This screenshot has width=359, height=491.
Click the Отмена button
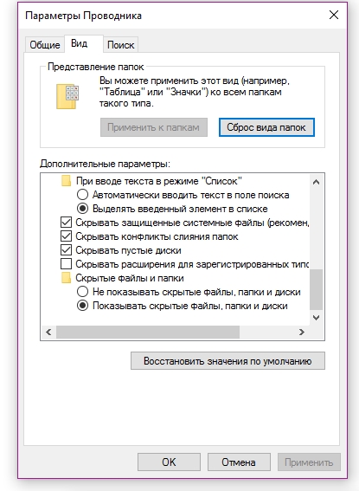click(x=239, y=462)
